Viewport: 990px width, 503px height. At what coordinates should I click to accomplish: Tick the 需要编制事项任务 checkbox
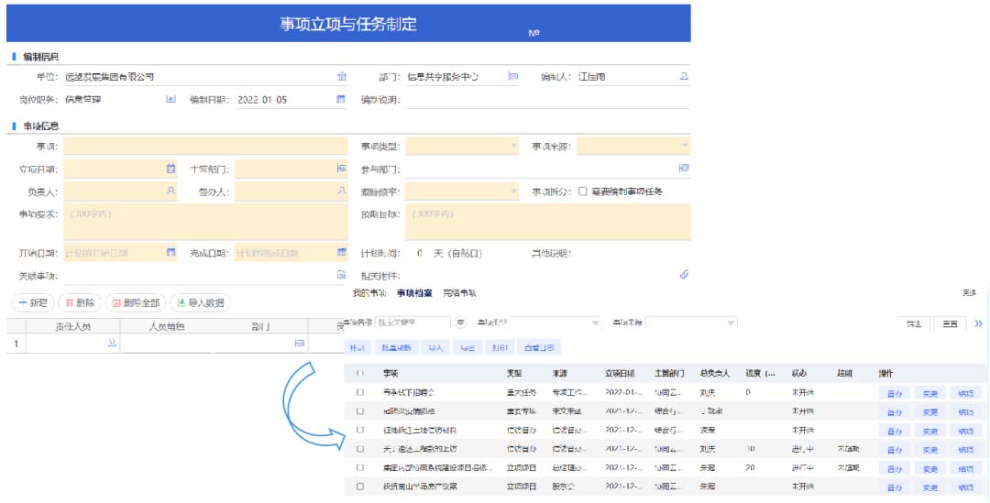[x=583, y=191]
